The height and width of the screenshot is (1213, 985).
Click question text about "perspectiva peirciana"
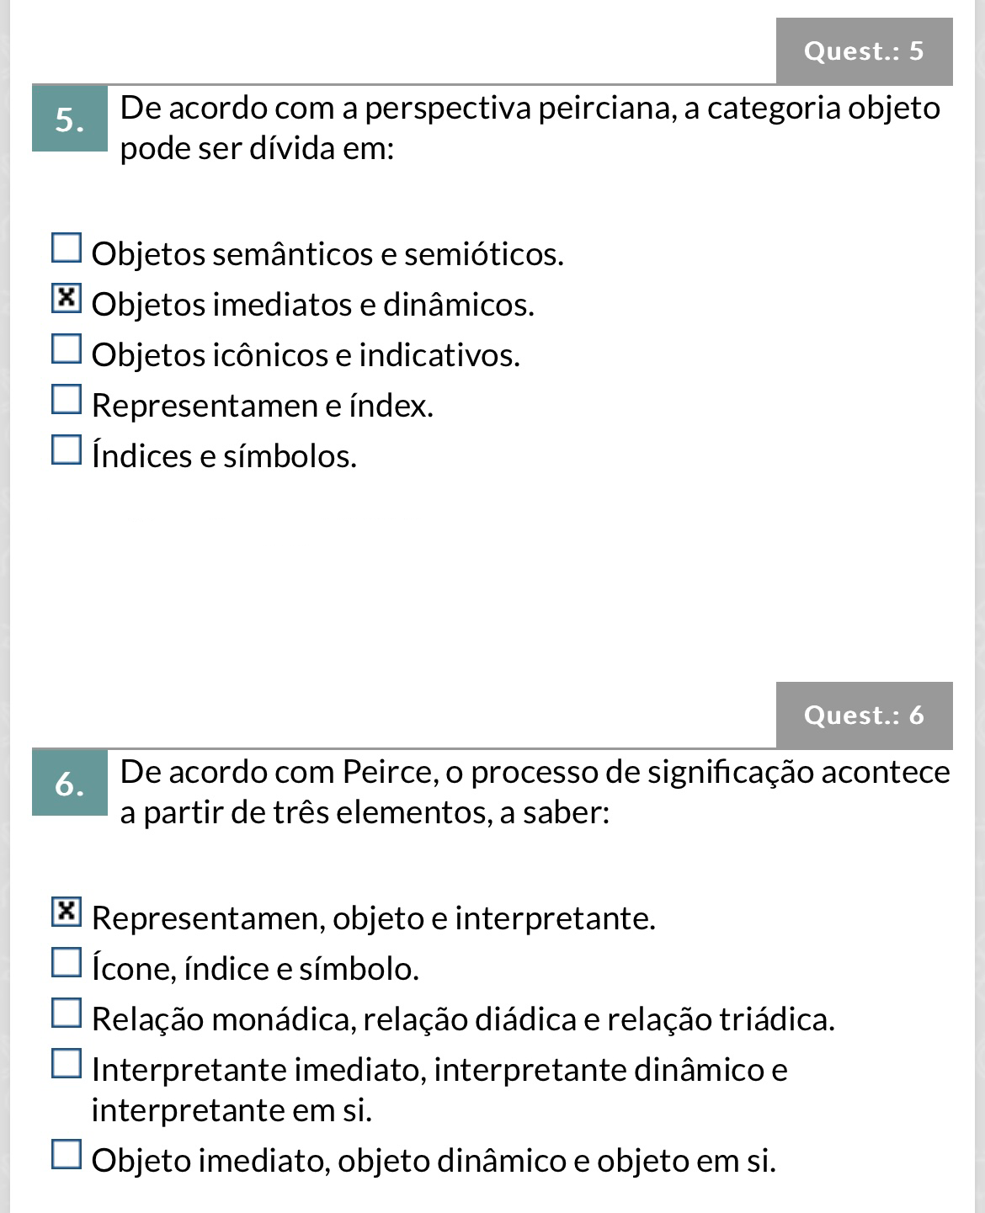530,129
